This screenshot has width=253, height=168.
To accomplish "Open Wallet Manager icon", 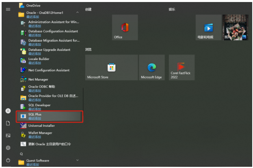I will [x=23, y=135].
